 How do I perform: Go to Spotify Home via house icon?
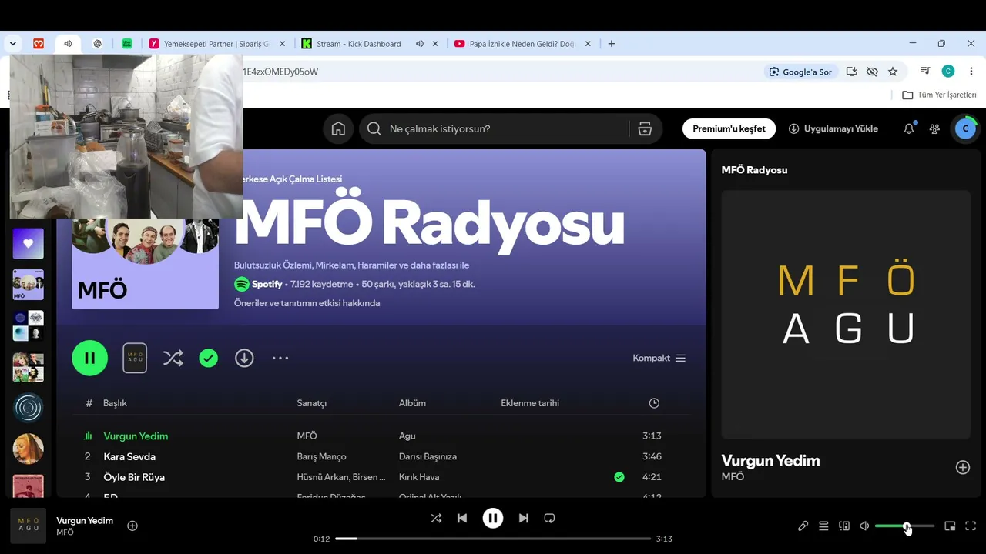[x=338, y=128]
